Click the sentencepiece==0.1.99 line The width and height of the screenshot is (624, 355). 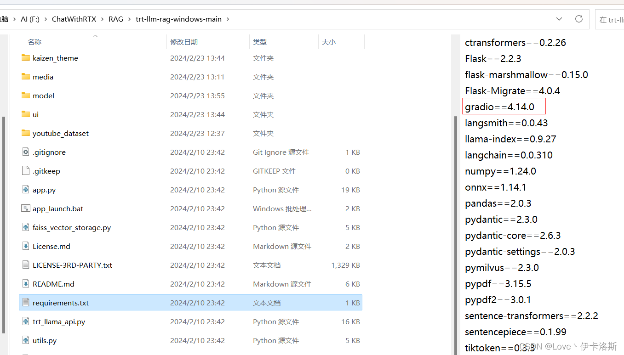(x=515, y=332)
